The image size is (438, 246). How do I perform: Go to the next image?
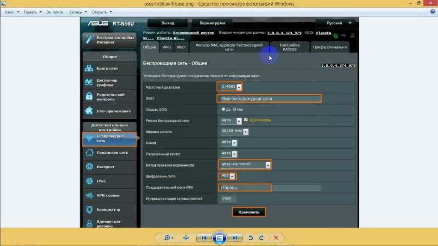click(x=234, y=237)
